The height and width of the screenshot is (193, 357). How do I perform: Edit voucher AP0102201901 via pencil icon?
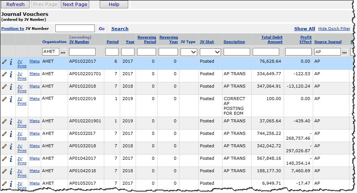coord(5,122)
